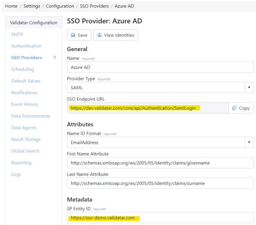
Task: Copy the SSO Endpoint URL
Action: (x=241, y=108)
